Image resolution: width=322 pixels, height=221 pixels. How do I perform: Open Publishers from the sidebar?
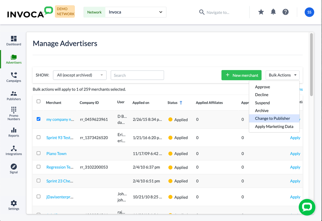coord(14,94)
